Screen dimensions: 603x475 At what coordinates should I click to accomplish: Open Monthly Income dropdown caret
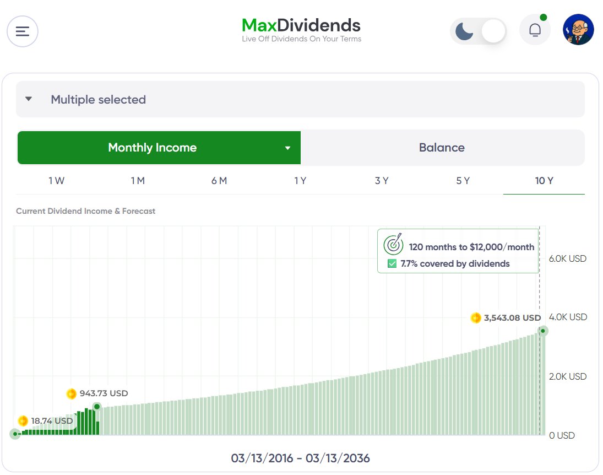pyautogui.click(x=287, y=148)
